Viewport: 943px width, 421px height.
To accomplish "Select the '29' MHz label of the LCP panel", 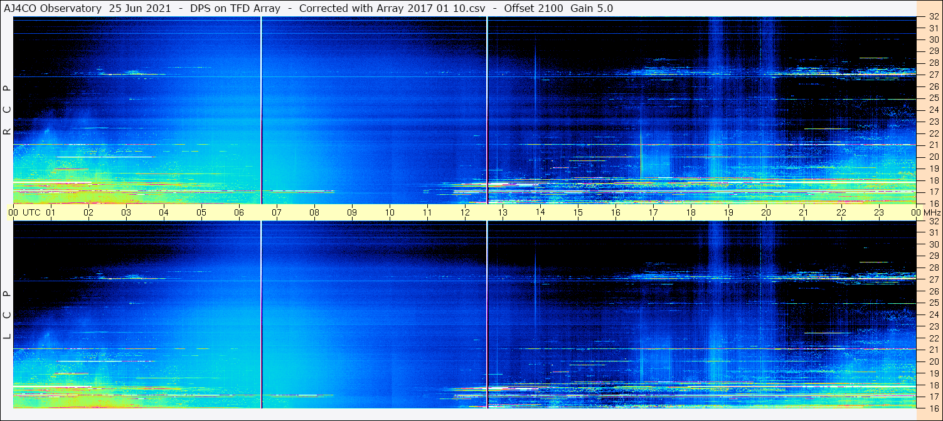I will coord(933,256).
